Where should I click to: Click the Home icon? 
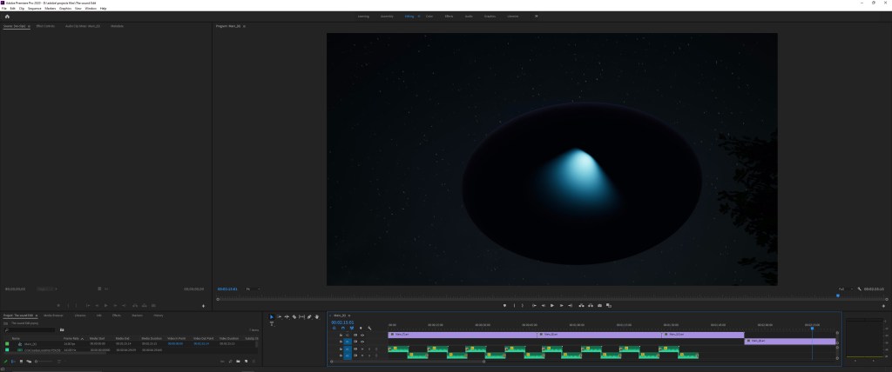click(x=7, y=16)
